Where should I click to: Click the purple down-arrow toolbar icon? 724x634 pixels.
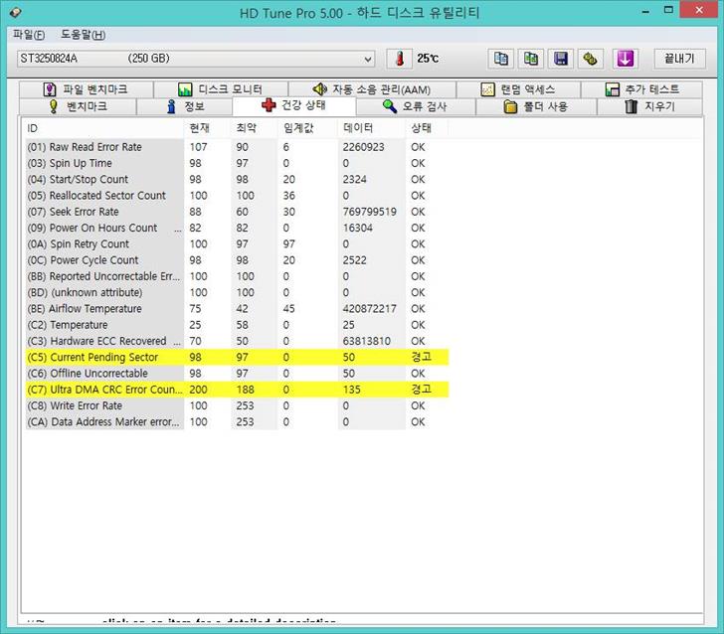tap(625, 59)
